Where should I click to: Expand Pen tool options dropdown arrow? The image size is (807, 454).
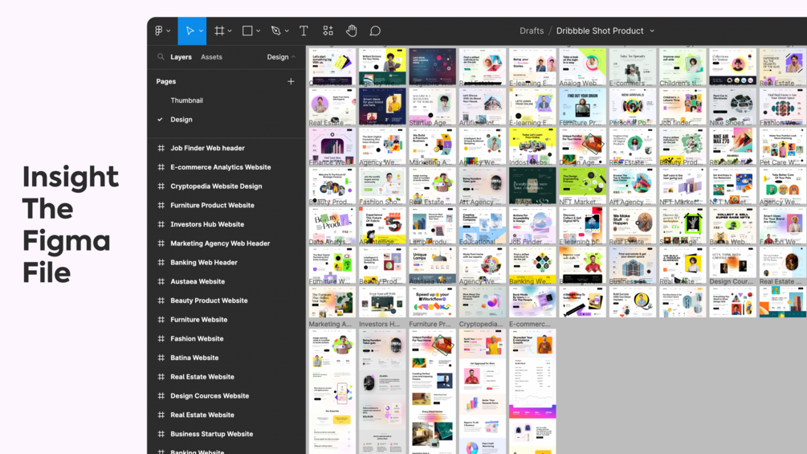click(287, 31)
